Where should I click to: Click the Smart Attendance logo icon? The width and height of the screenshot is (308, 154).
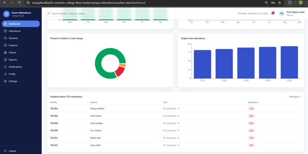(x=6, y=14)
